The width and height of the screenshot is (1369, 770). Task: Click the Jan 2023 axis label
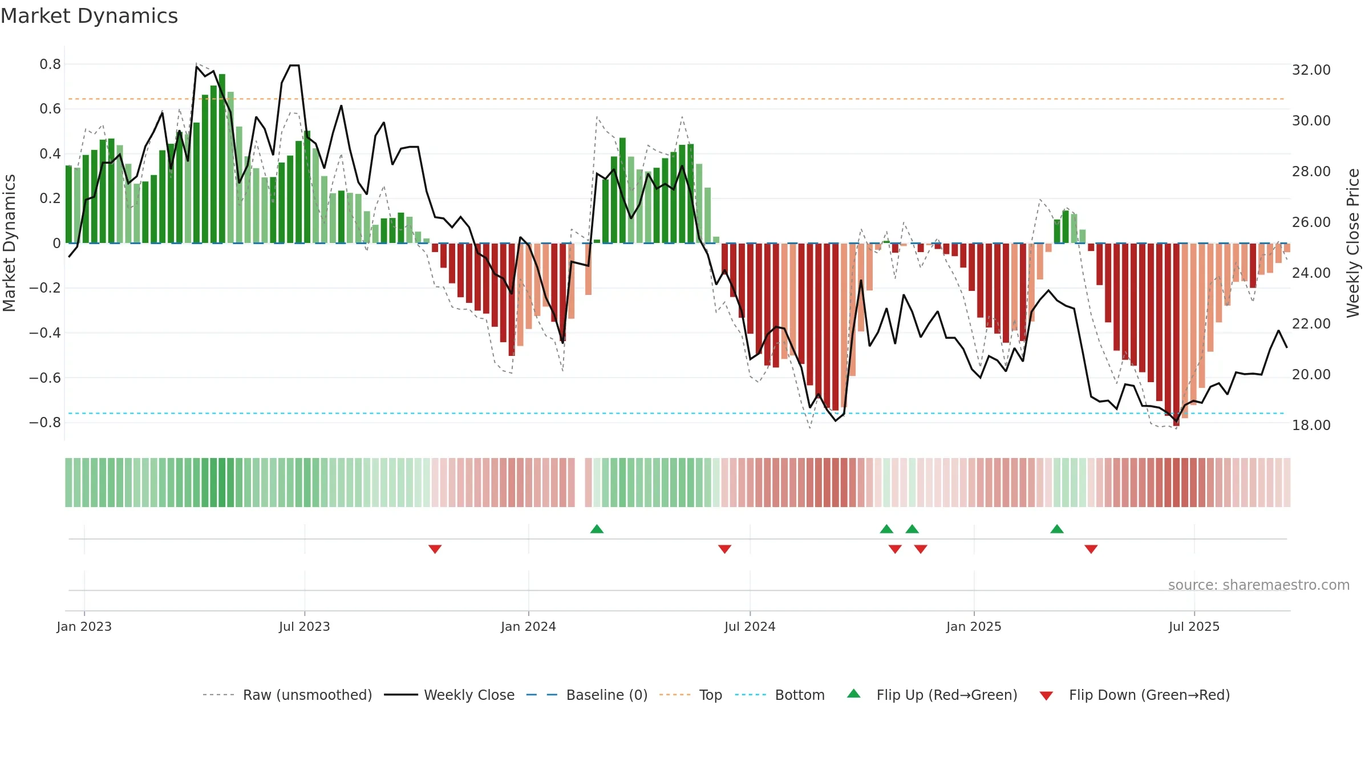(x=84, y=626)
